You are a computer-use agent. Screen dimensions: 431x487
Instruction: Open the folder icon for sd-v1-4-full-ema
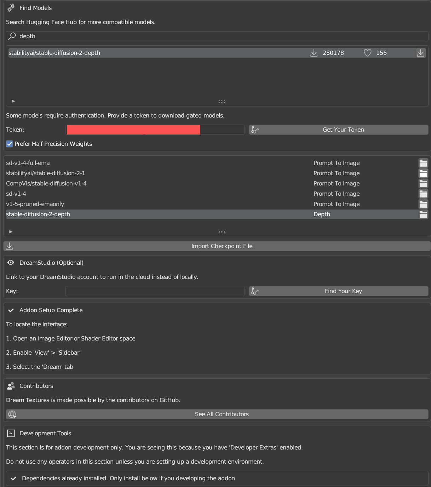coord(424,163)
